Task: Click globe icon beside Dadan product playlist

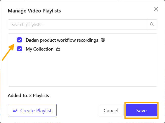Action: pyautogui.click(x=103, y=40)
